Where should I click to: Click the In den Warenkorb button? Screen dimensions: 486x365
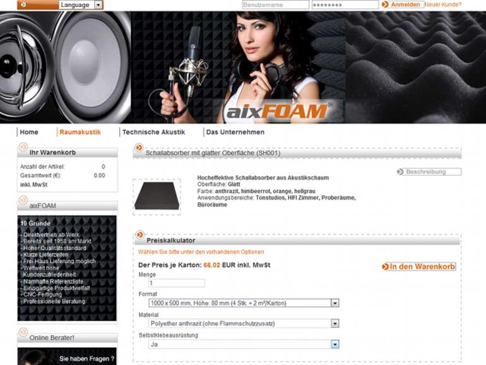[418, 266]
